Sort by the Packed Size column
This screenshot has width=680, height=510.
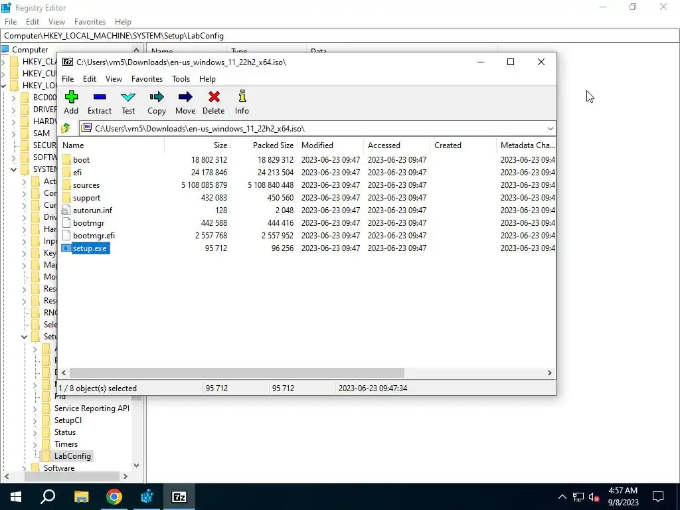pyautogui.click(x=264, y=145)
